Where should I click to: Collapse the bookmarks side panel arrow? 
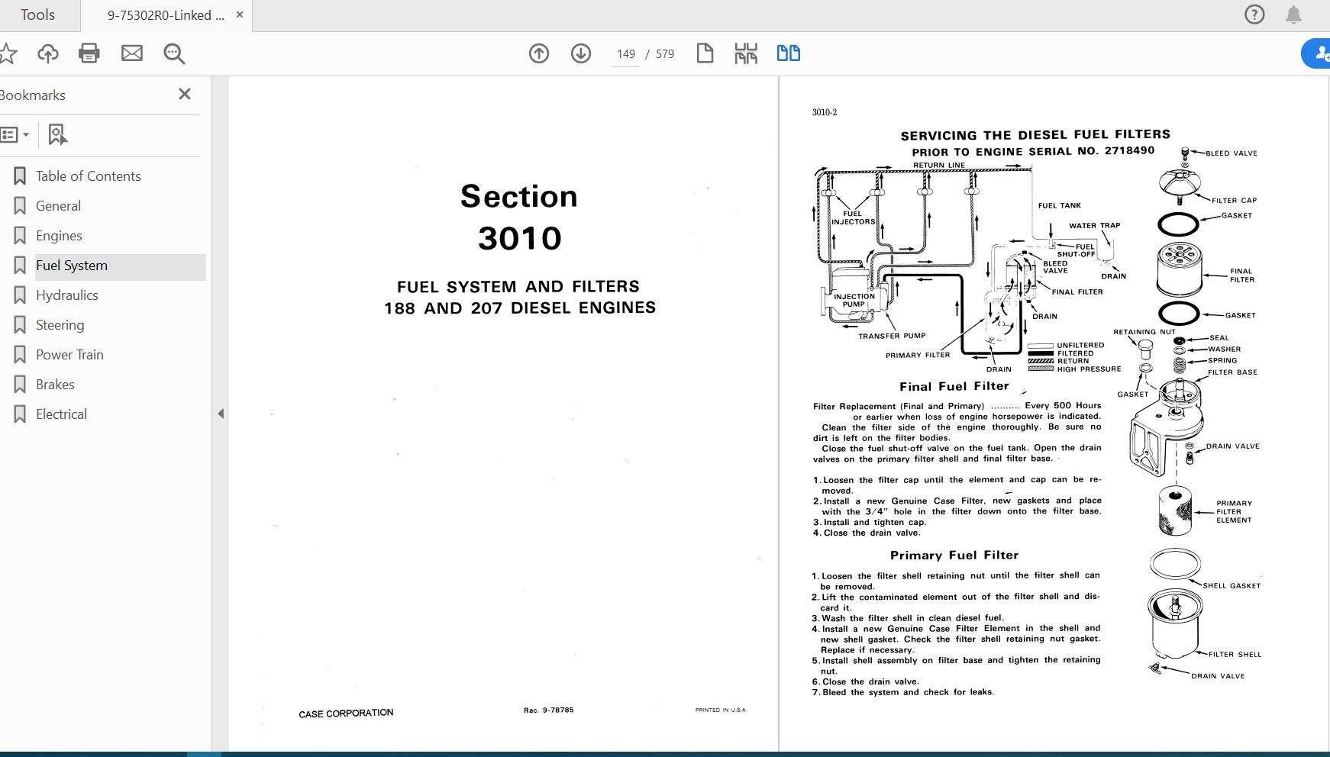coord(221,414)
